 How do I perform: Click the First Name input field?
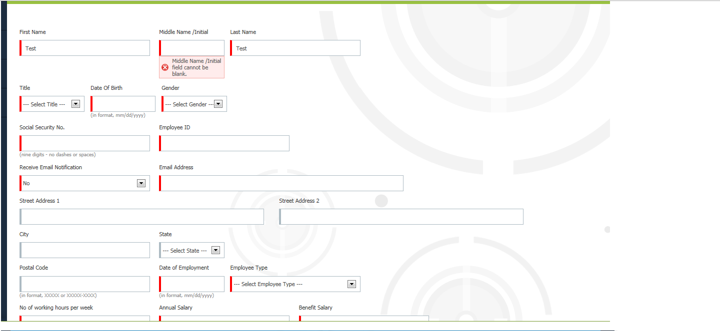coord(85,48)
